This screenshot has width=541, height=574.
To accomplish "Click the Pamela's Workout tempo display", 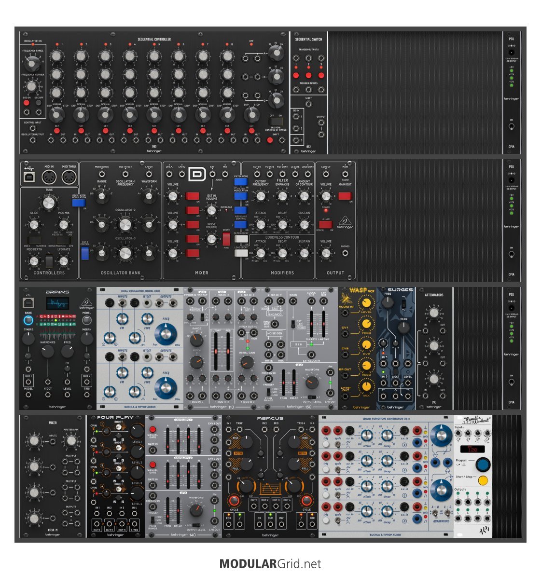I will click(x=472, y=449).
